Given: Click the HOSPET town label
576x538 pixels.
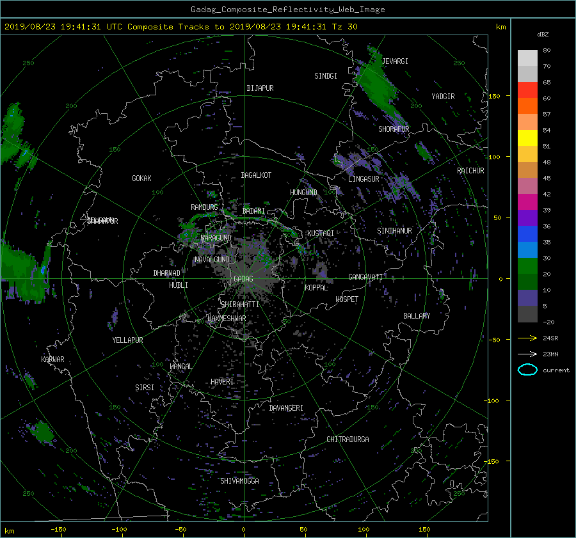Looking at the screenshot, I should pos(347,299).
